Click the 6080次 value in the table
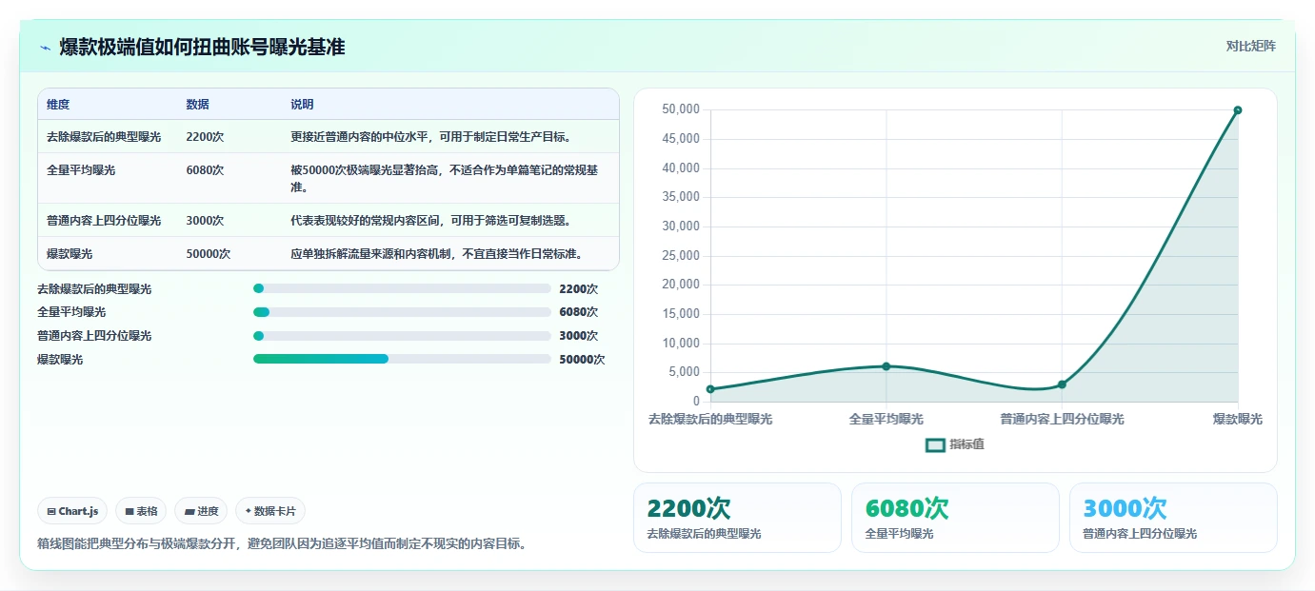The width and height of the screenshot is (1315, 591). coord(205,170)
